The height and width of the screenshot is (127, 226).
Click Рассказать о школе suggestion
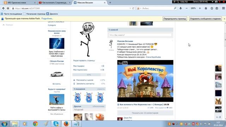point(85,80)
